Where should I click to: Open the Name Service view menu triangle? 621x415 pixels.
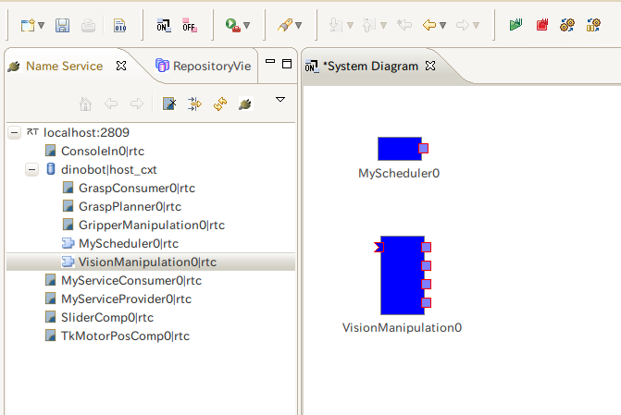pos(280,100)
